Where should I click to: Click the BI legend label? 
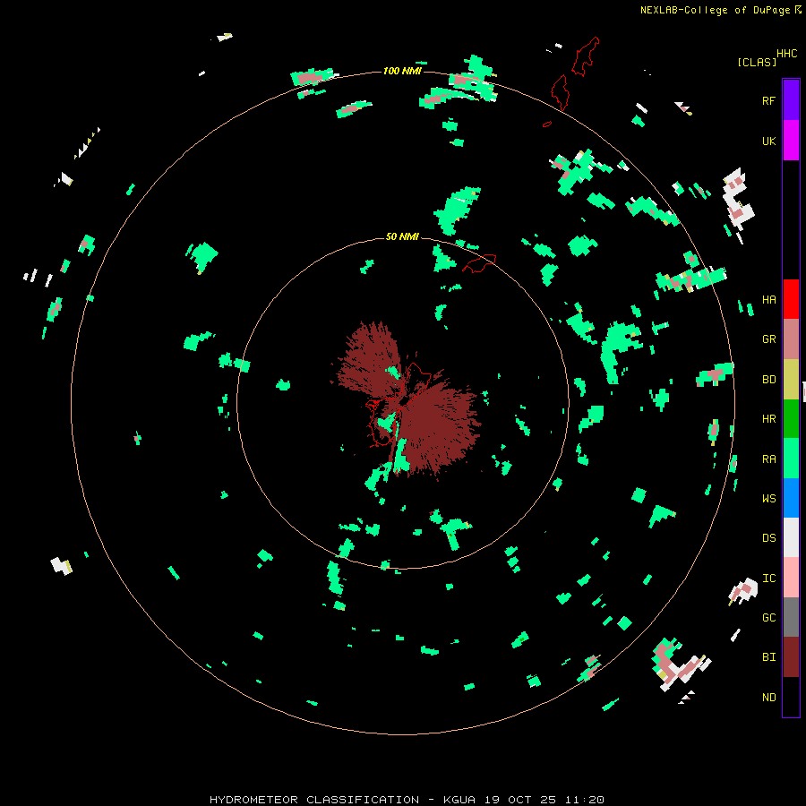tap(768, 657)
